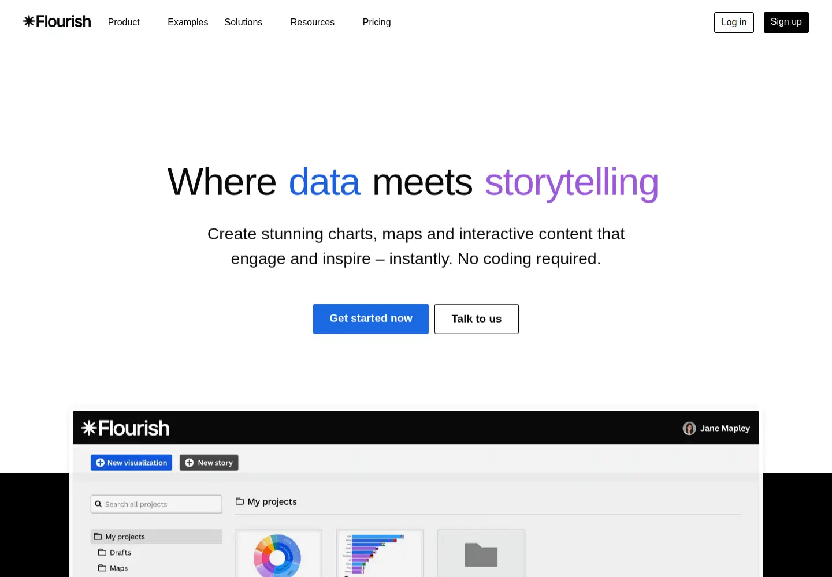Screen dimensions: 832x577
Task: Click the Flourish logo in the top navigation
Action: (57, 22)
